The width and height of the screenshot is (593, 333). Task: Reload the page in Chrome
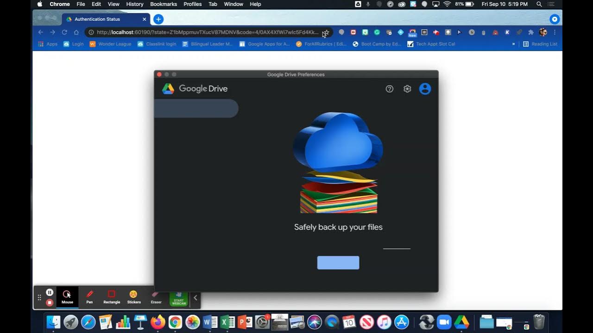(x=64, y=32)
